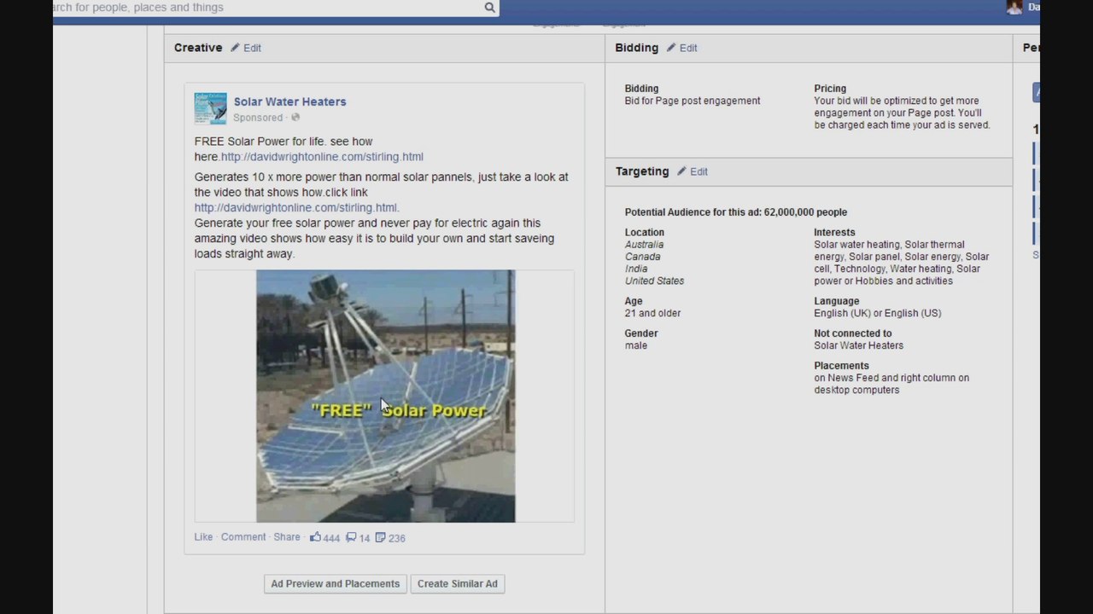
Task: Click the pencil icon beside Bidding
Action: (x=671, y=48)
